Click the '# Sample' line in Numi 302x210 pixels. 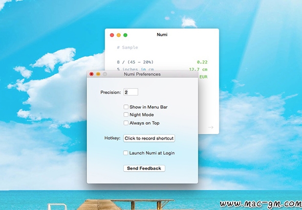pos(127,48)
